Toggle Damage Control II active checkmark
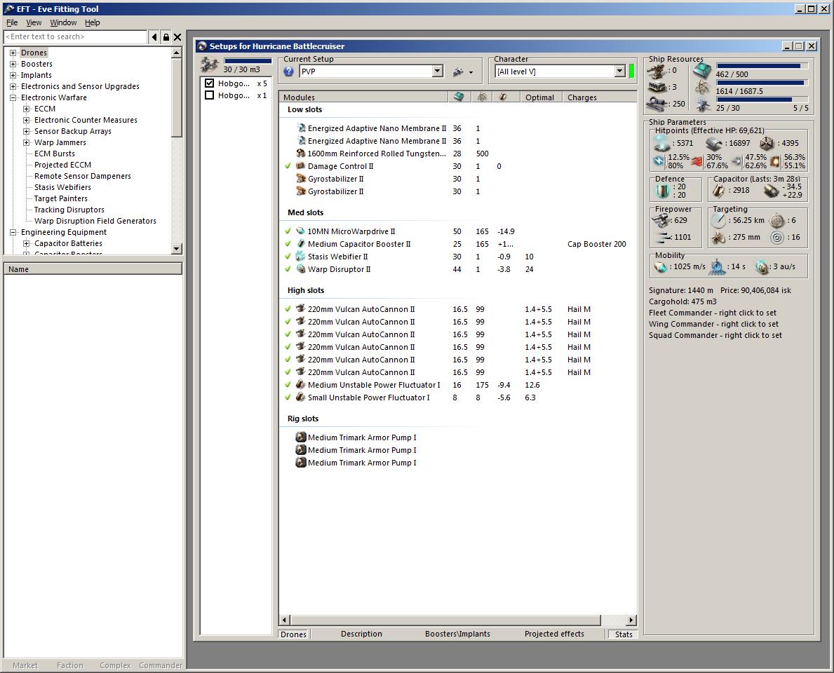 click(288, 166)
